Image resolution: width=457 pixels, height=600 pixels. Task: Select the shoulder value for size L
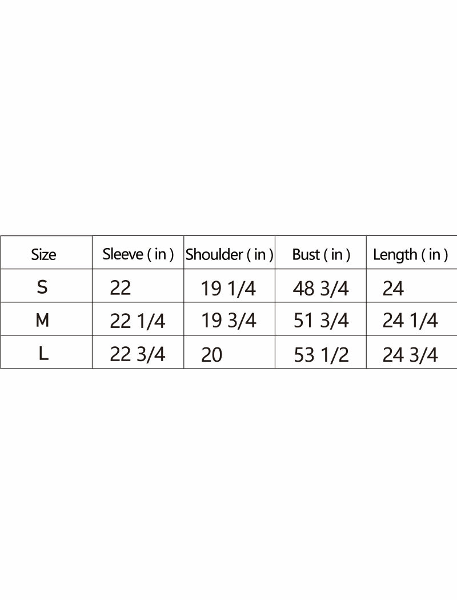click(x=212, y=354)
